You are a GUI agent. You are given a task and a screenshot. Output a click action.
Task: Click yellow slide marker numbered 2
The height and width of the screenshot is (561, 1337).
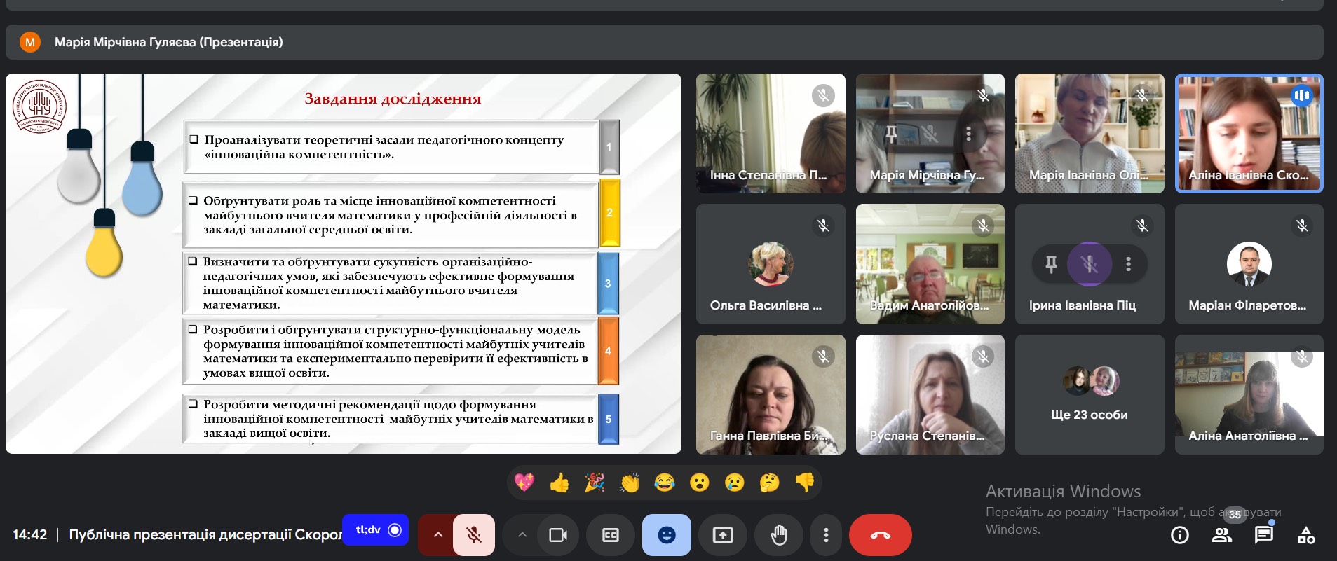pyautogui.click(x=609, y=213)
